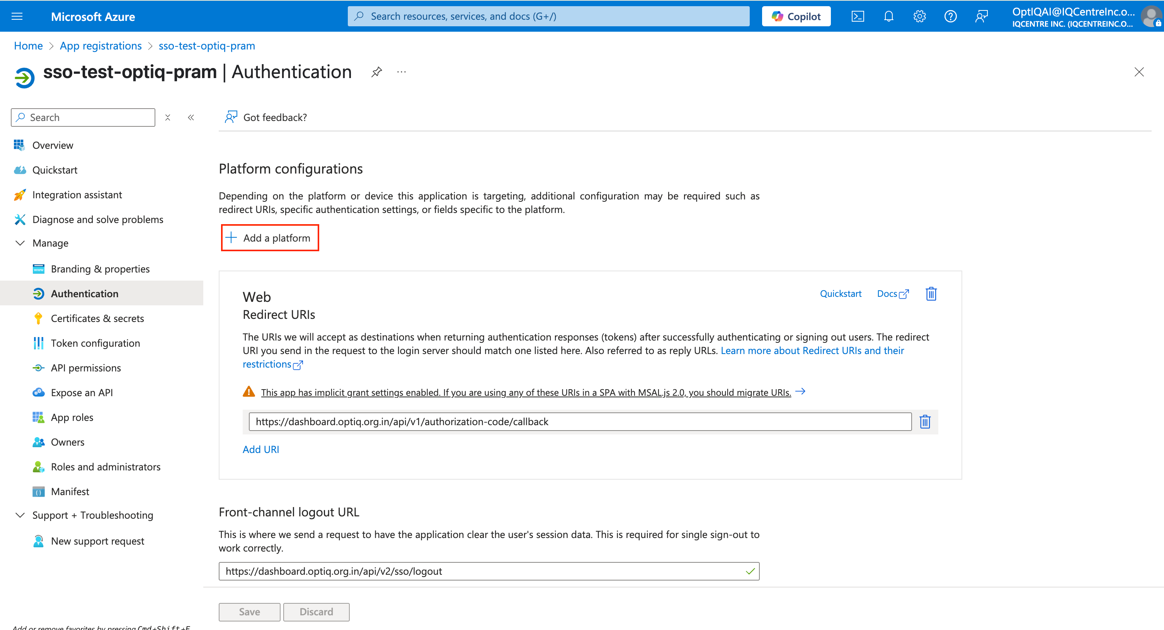
Task: Select Authentication in the sidebar
Action: pyautogui.click(x=102, y=294)
